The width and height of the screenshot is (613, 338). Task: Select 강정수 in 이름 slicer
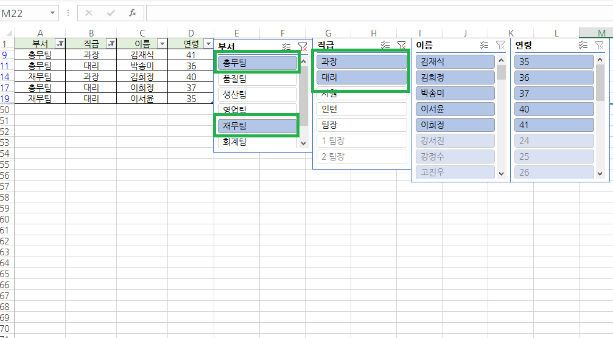coord(455,156)
